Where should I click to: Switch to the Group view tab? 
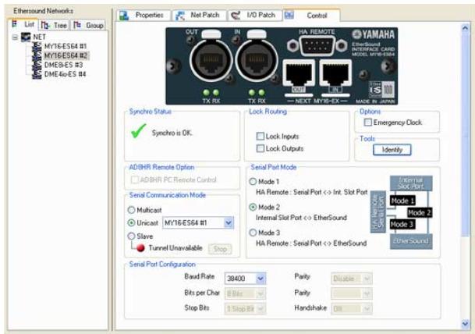click(88, 25)
